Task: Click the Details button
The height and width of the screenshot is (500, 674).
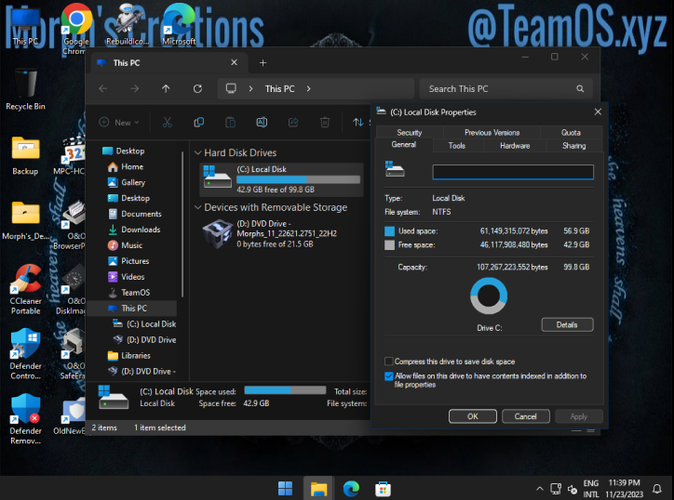Action: (567, 325)
